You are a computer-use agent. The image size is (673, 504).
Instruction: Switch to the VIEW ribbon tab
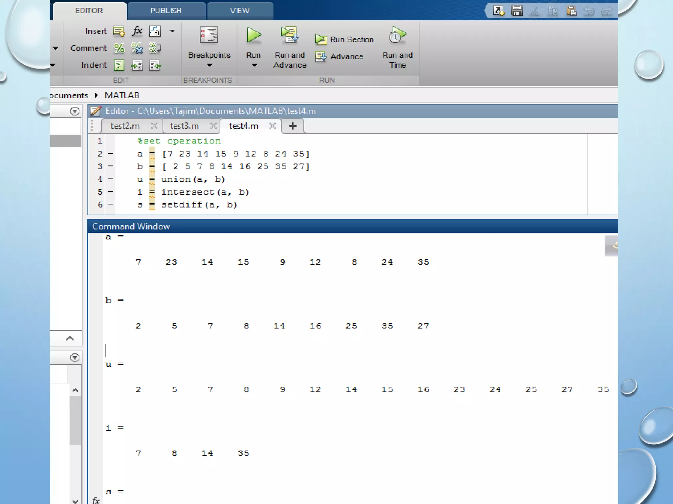240,11
